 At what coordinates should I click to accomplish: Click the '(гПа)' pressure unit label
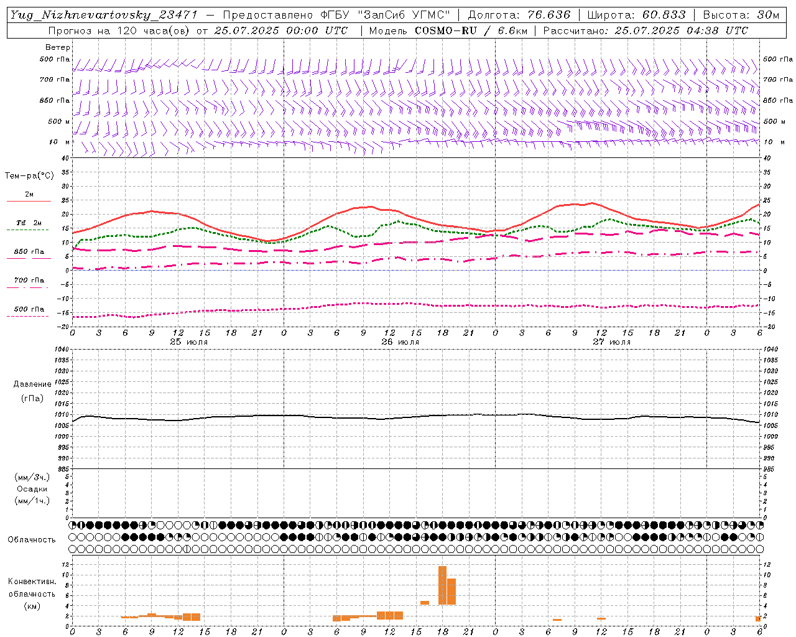tap(32, 398)
